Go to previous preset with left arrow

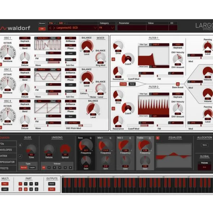pyautogui.click(x=50, y=28)
